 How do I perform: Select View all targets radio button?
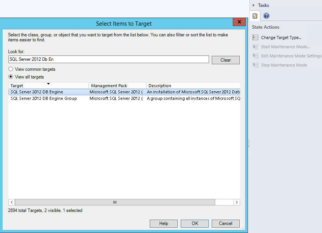(x=11, y=77)
